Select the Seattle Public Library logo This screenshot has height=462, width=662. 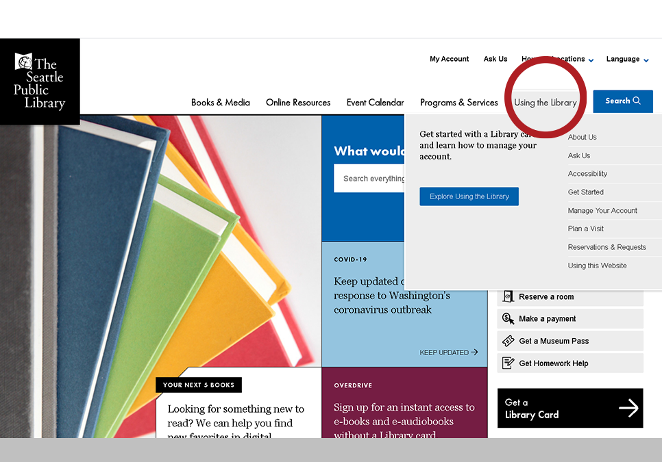click(40, 81)
